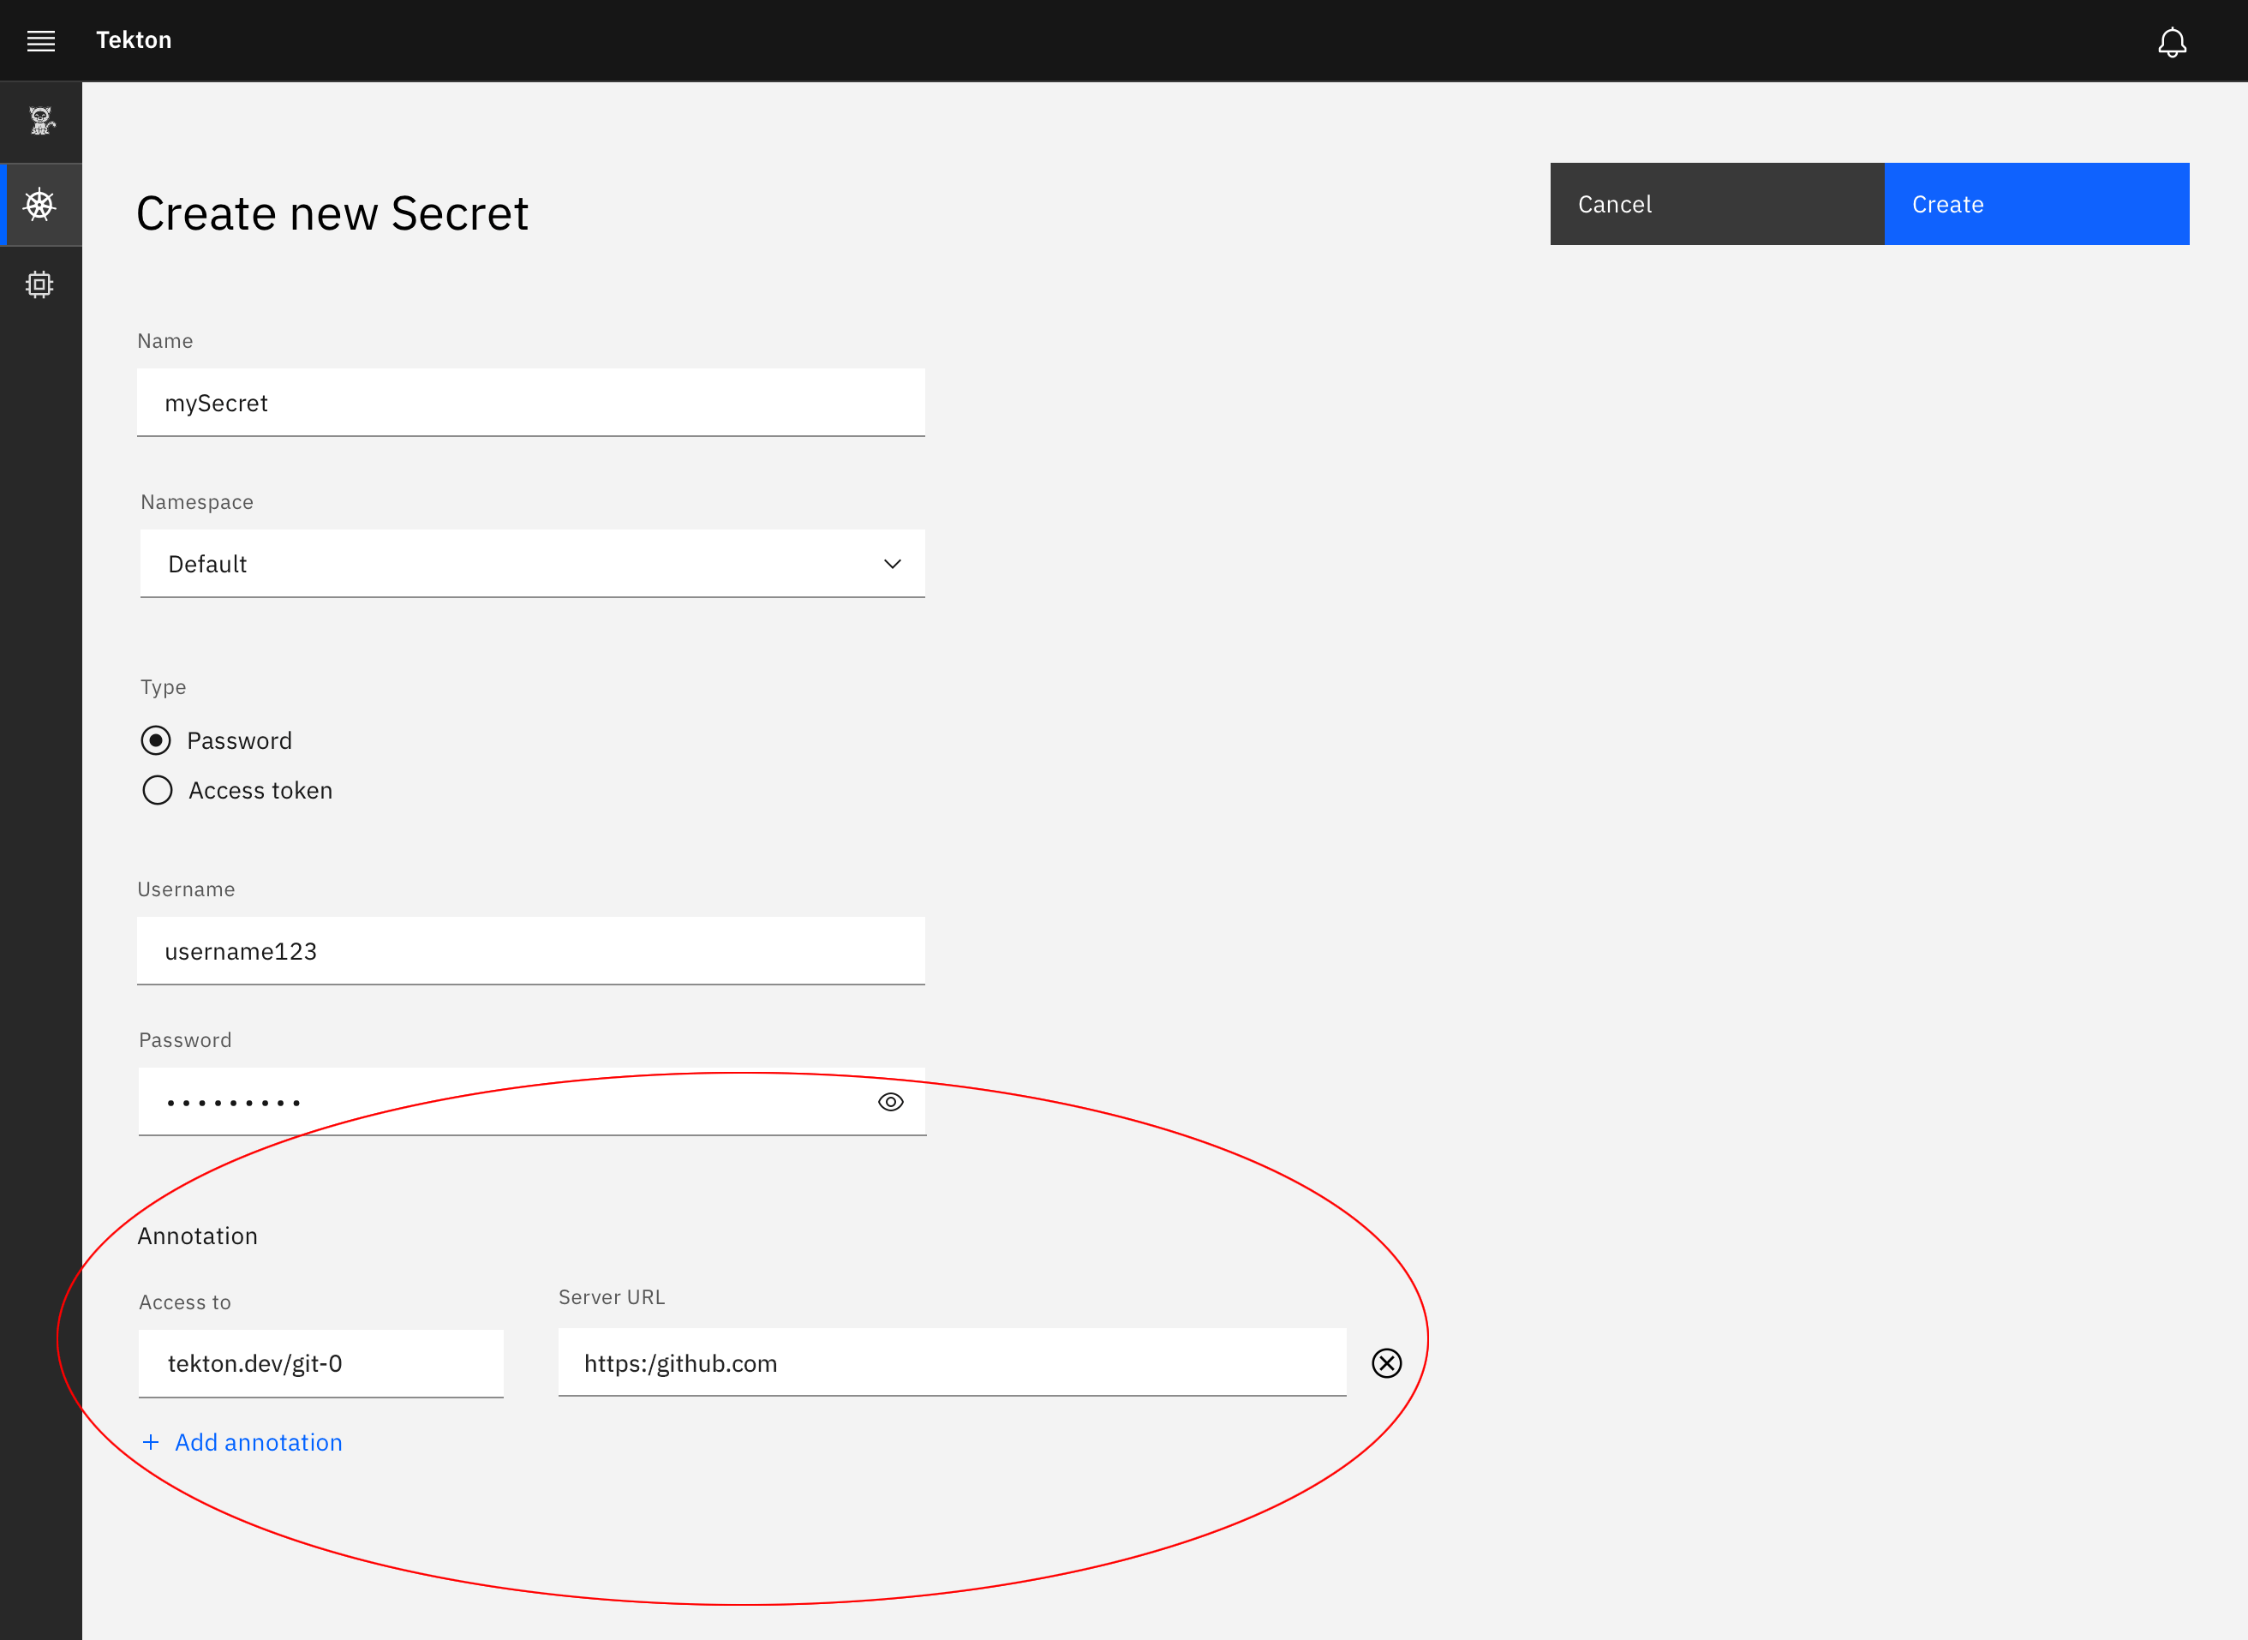The width and height of the screenshot is (2248, 1640).
Task: Click the Cancel button
Action: 1716,204
